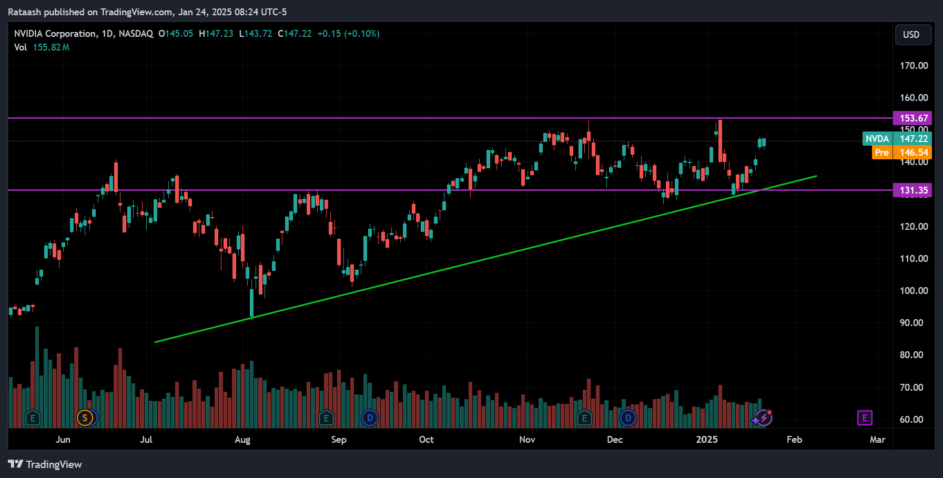
Task: Click the NVIDIA Corporation, 1D, NASDAQ title
Action: [x=84, y=34]
